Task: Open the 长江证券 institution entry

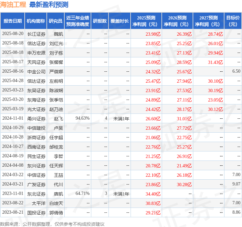Action: [x=36, y=34]
